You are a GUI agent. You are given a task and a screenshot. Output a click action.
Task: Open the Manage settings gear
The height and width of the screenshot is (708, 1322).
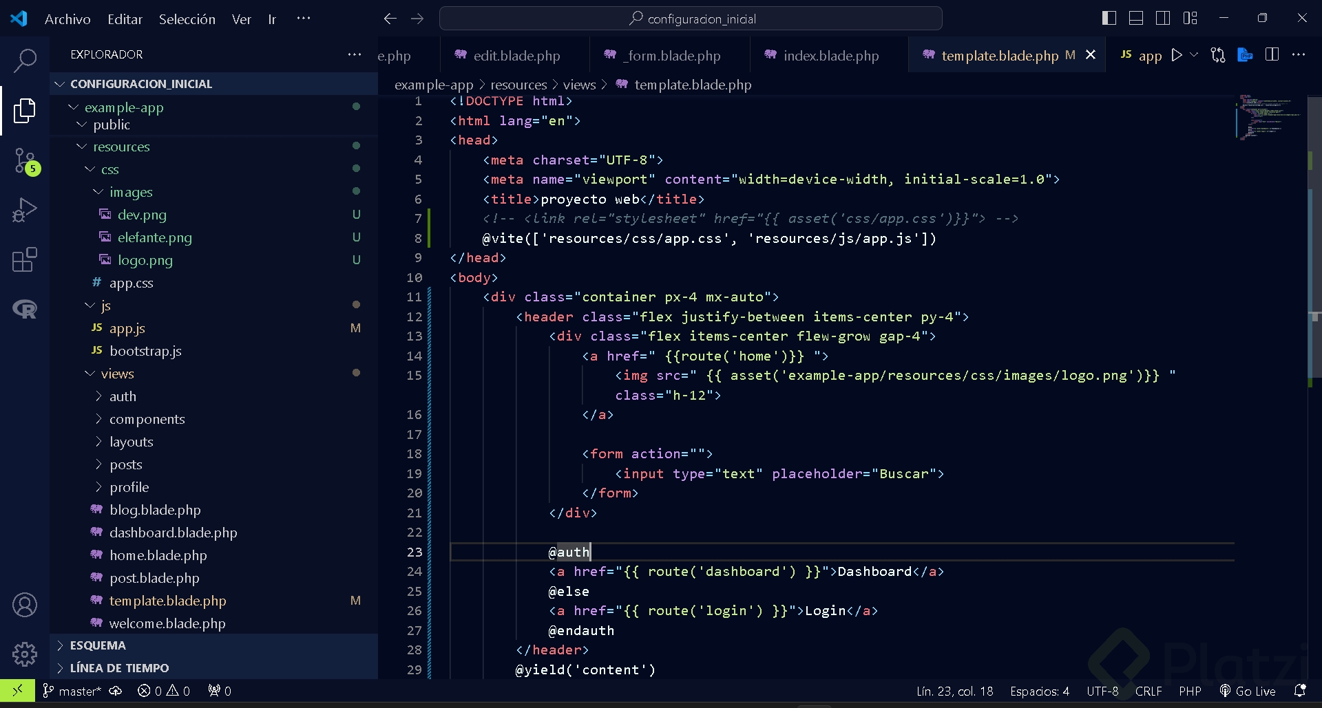click(x=25, y=654)
